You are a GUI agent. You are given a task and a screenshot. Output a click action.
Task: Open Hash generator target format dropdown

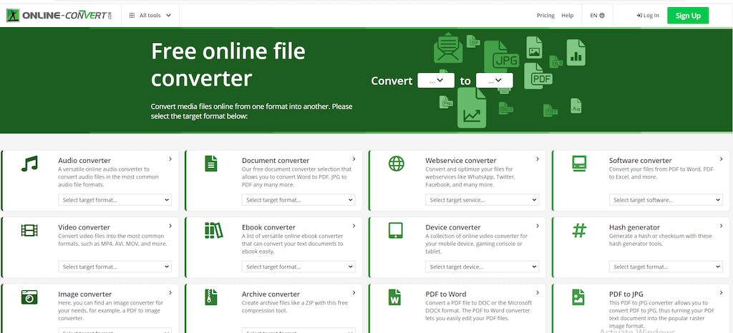click(x=666, y=267)
